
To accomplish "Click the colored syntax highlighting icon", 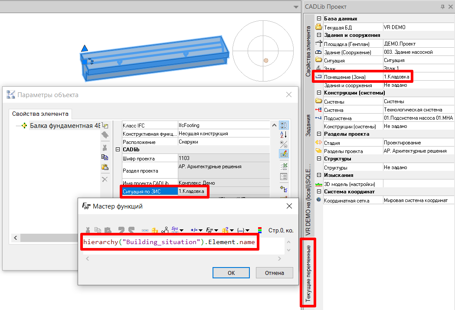I will (x=260, y=229).
